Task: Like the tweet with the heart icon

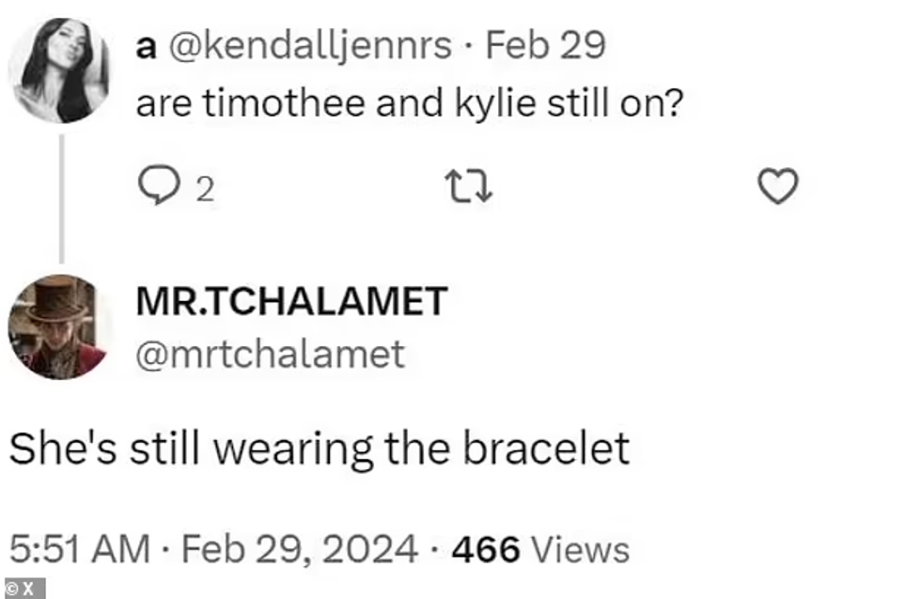Action: [777, 188]
